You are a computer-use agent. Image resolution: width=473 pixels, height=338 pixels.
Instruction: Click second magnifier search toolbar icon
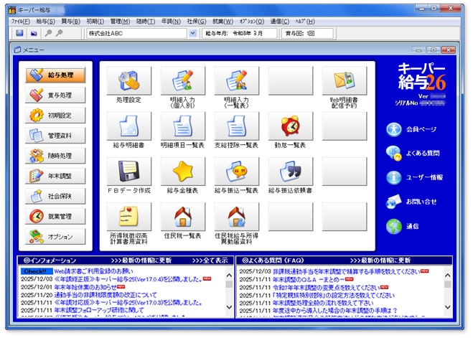point(59,33)
